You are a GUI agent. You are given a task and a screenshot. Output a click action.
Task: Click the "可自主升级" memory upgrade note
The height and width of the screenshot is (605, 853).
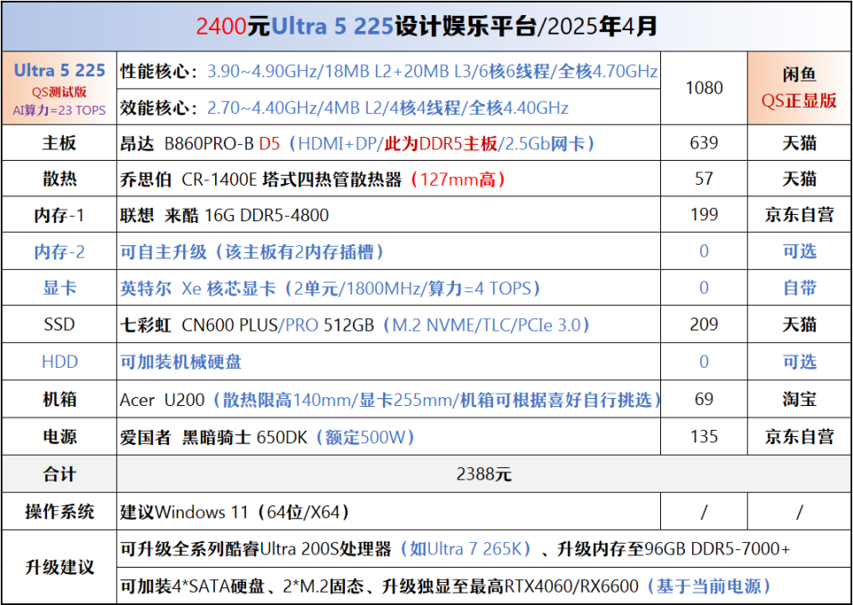point(251,252)
